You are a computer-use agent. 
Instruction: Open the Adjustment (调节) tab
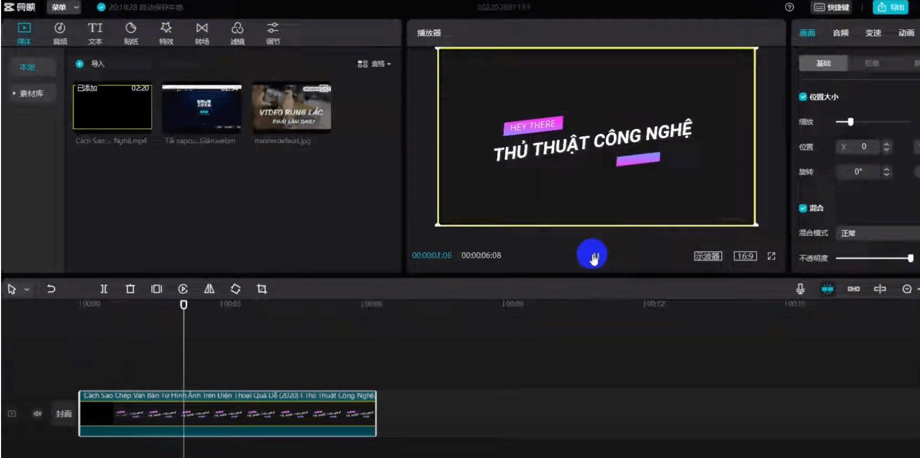(273, 34)
